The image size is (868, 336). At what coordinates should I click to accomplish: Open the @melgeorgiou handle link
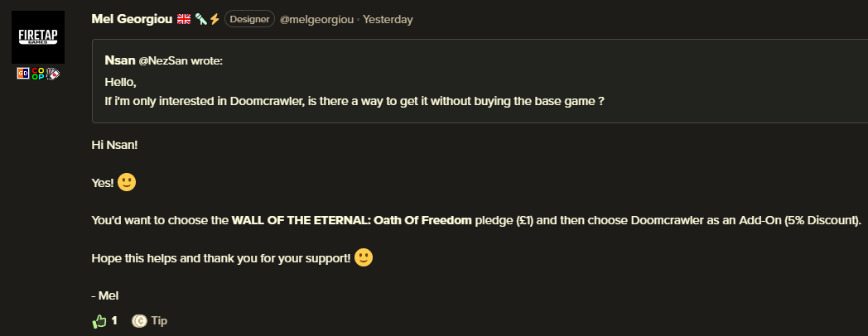[316, 19]
